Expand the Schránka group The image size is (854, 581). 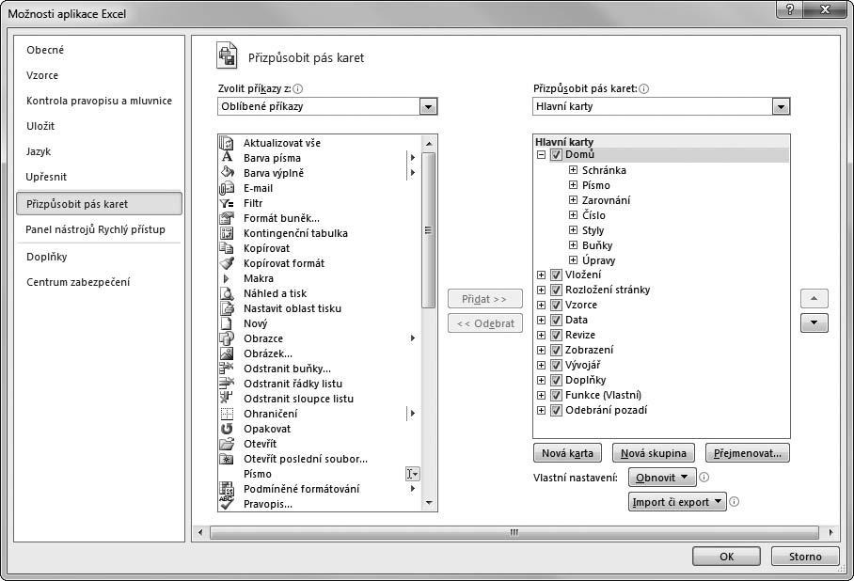573,170
